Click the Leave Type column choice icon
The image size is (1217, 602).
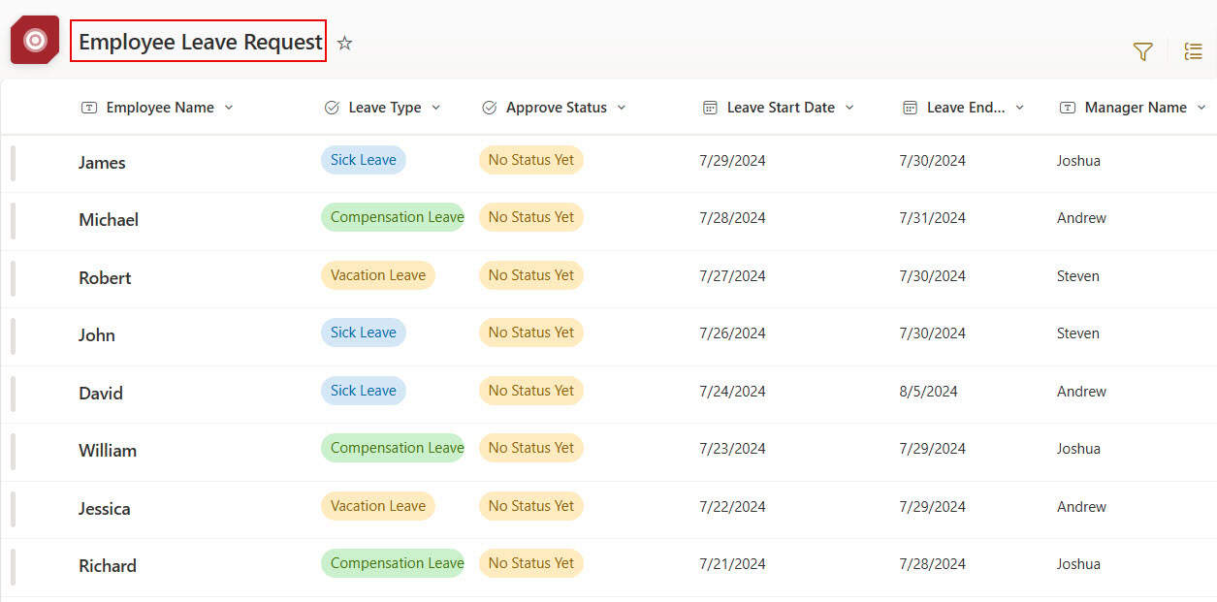(x=332, y=108)
